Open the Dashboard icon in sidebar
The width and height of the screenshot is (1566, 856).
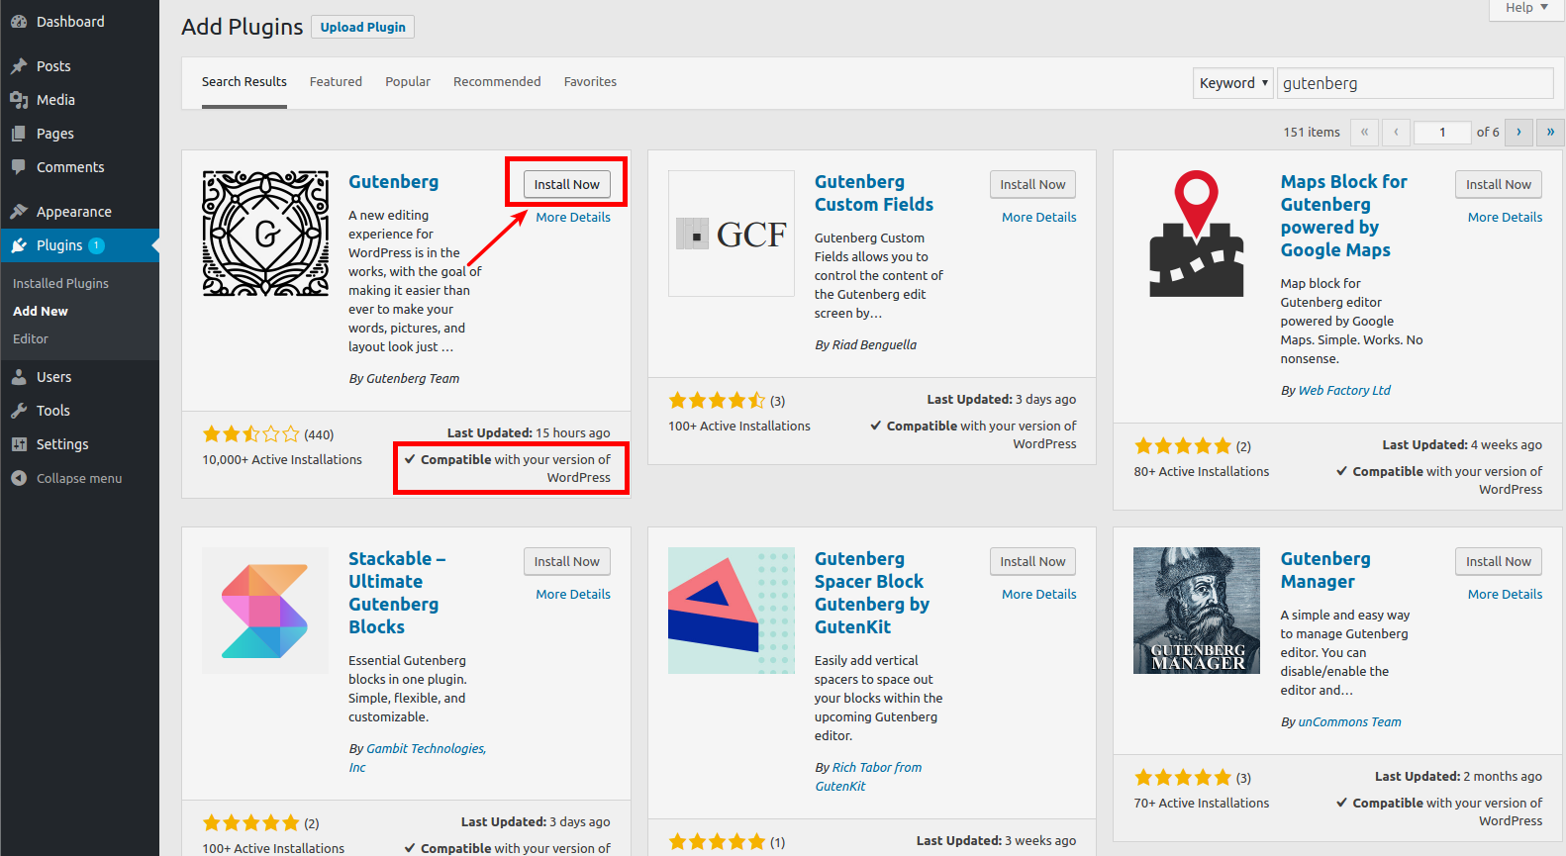[x=19, y=22]
